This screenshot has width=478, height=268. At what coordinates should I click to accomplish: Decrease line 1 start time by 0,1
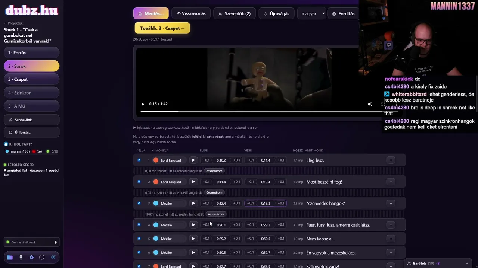tap(206, 160)
